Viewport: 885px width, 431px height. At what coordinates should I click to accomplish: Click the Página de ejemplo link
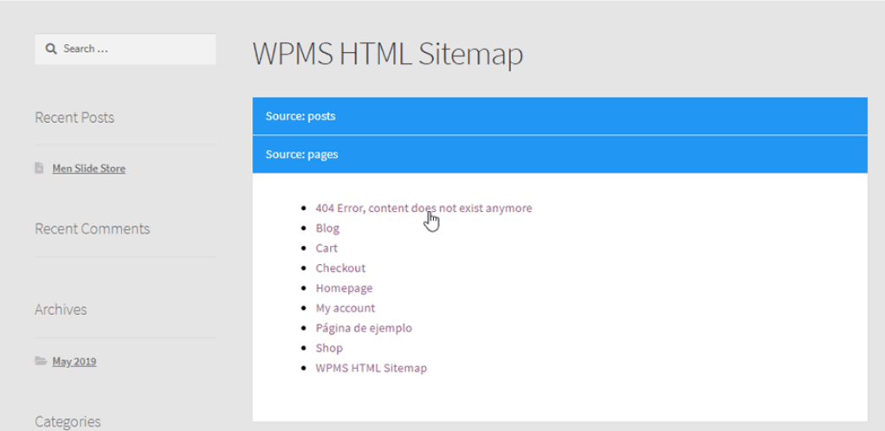[x=364, y=328]
